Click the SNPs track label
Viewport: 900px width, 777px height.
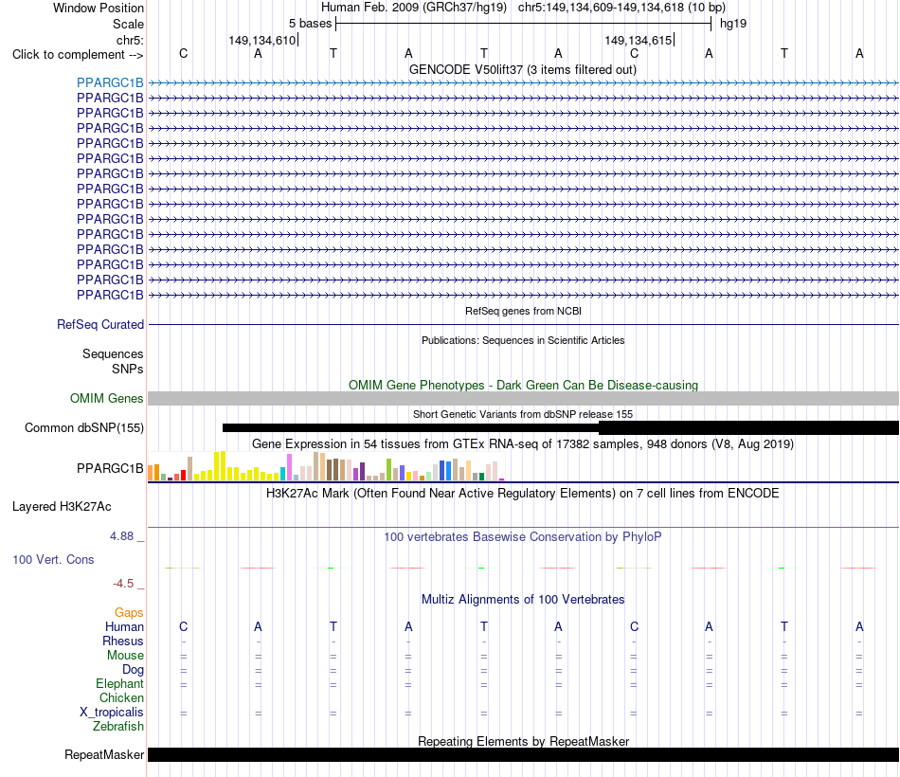coord(128,369)
